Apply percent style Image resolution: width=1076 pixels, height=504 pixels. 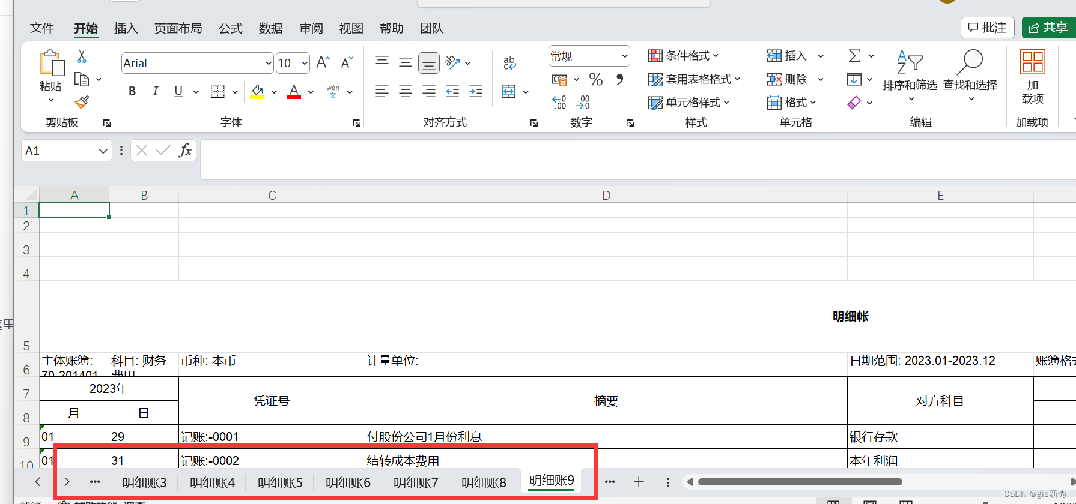pyautogui.click(x=596, y=79)
